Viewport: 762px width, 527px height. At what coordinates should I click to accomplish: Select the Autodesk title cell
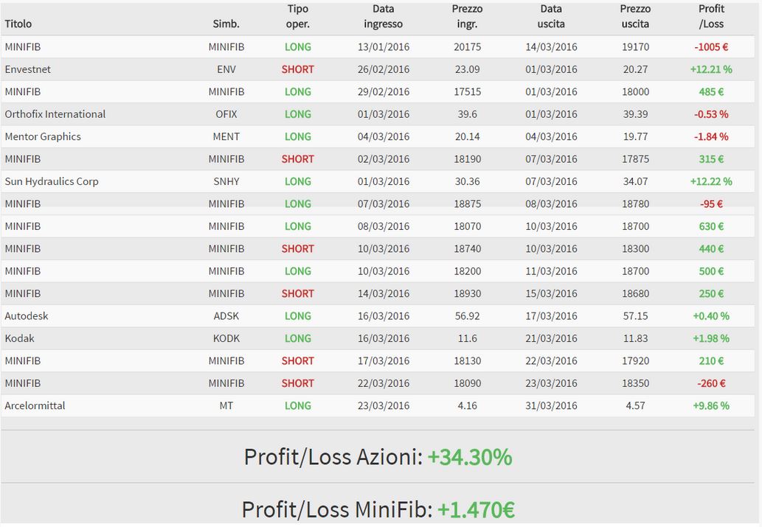click(27, 316)
